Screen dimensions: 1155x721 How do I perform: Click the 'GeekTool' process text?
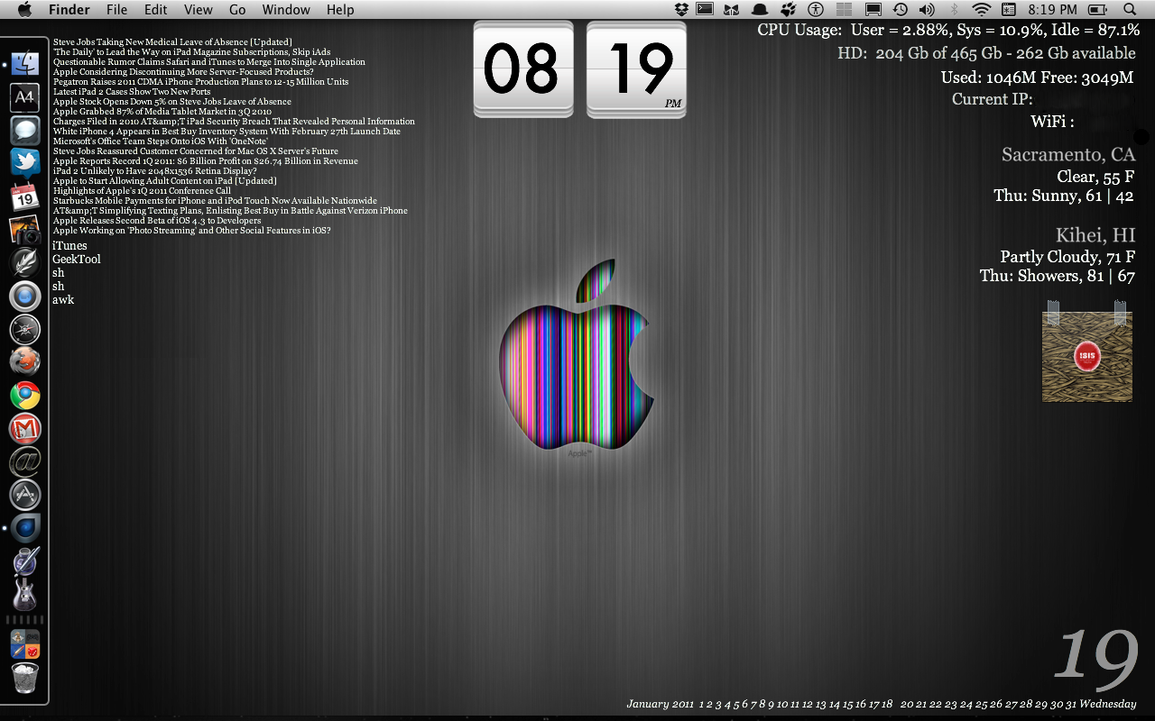tap(77, 260)
